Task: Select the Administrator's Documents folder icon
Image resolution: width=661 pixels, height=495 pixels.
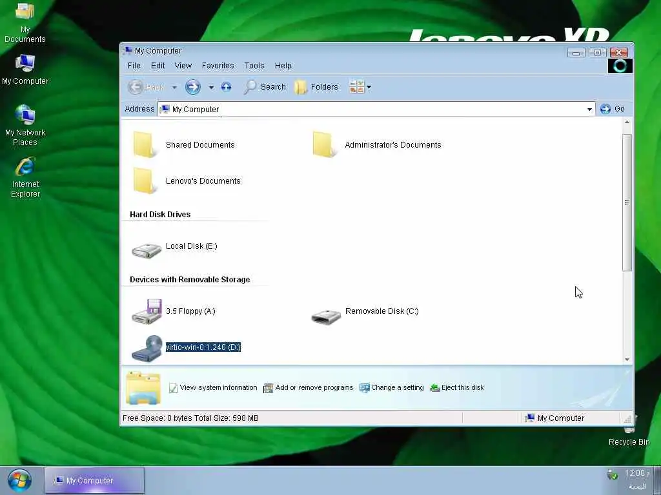Action: pyautogui.click(x=323, y=144)
